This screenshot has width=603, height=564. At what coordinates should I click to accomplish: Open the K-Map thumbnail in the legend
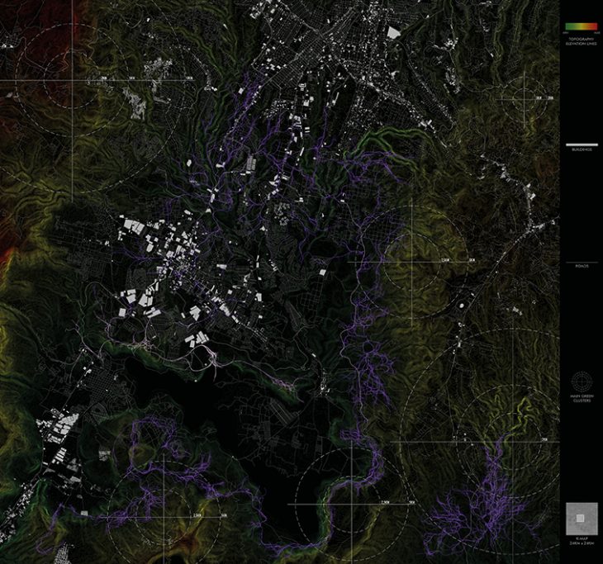click(581, 518)
